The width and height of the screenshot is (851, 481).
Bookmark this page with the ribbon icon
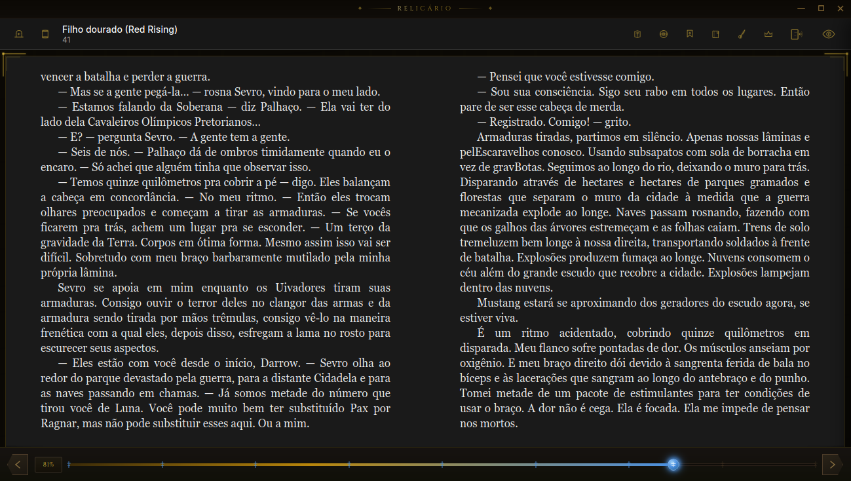pos(690,34)
